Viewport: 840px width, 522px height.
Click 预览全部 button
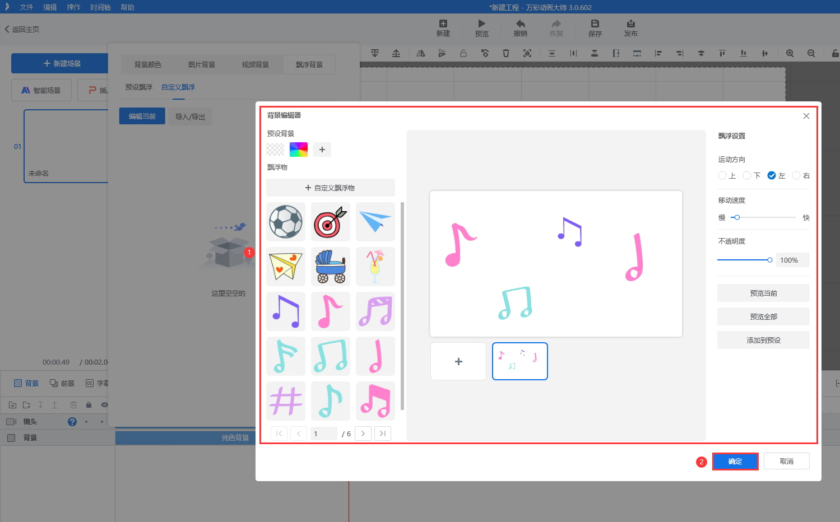[763, 317]
